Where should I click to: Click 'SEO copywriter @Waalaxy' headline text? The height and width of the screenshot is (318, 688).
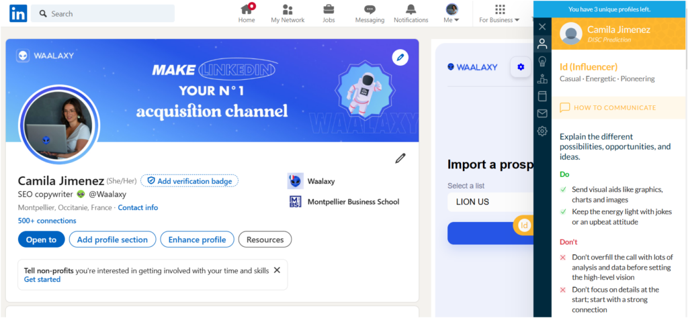(72, 194)
